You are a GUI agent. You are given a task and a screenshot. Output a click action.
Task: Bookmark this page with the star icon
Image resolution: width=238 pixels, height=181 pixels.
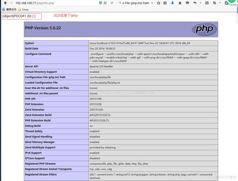pyautogui.click(x=158, y=3)
